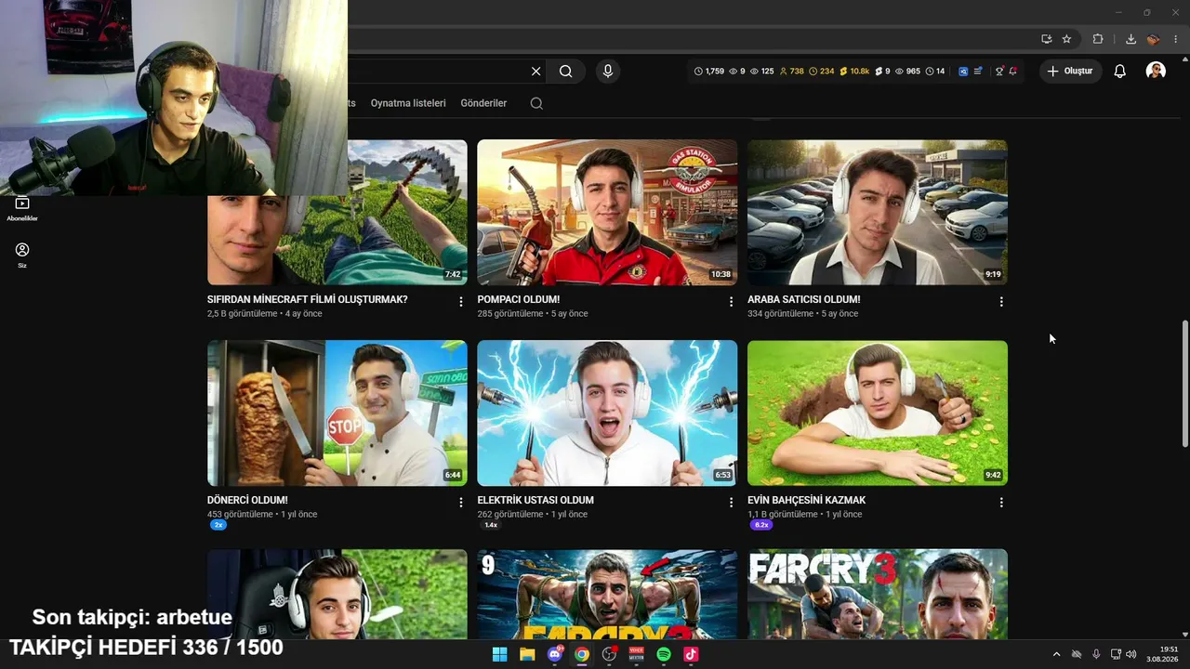Click the 1.4x badge under ELEKTRİK USTASI OLDUM
This screenshot has height=669, width=1190.
490,525
